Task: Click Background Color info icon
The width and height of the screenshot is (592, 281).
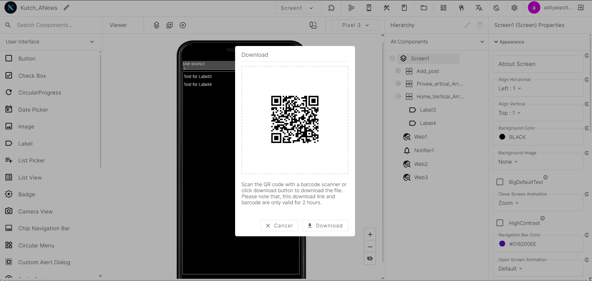Action: point(587,128)
